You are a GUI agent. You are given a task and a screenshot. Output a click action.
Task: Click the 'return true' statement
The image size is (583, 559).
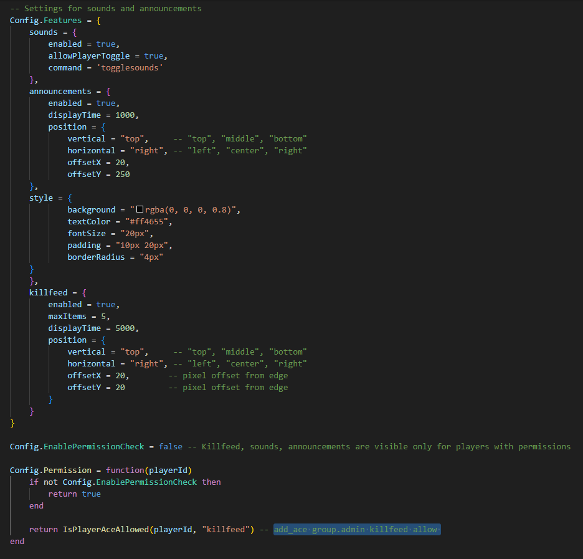coord(74,494)
